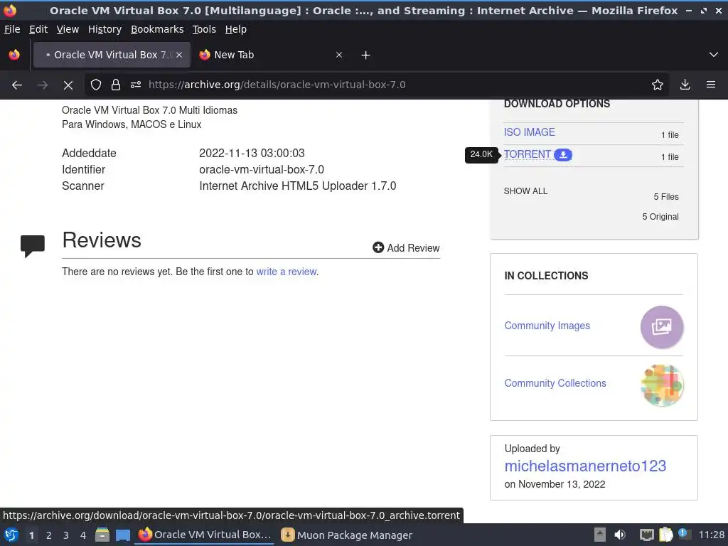Open the File menu
Viewport: 728px width, 546px height.
pos(12,29)
